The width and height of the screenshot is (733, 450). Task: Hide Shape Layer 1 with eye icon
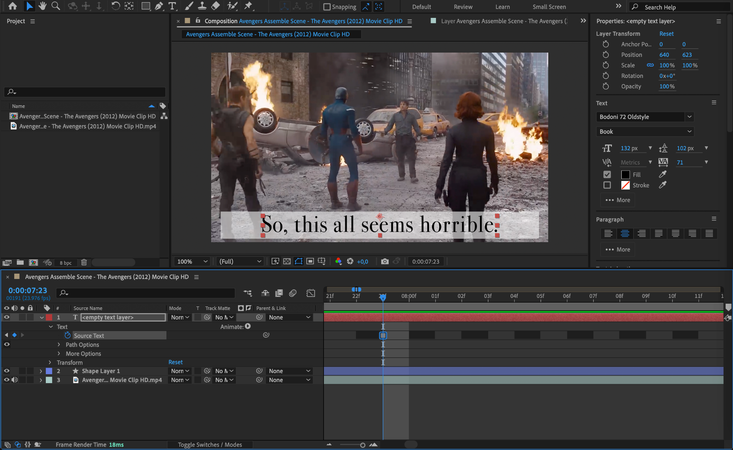click(x=6, y=371)
